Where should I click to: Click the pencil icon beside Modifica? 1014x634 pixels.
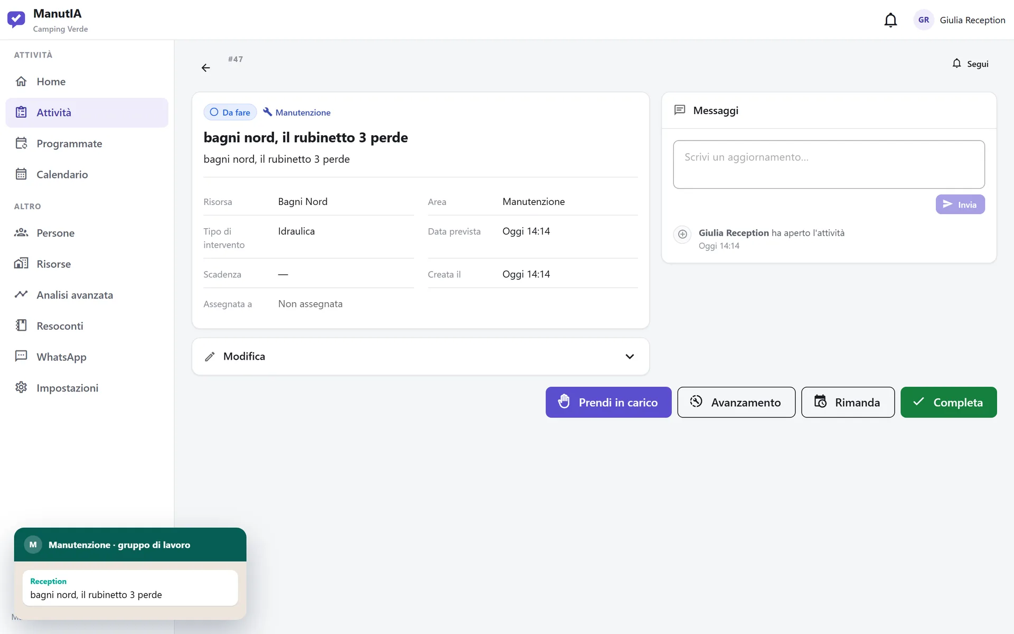(x=210, y=357)
